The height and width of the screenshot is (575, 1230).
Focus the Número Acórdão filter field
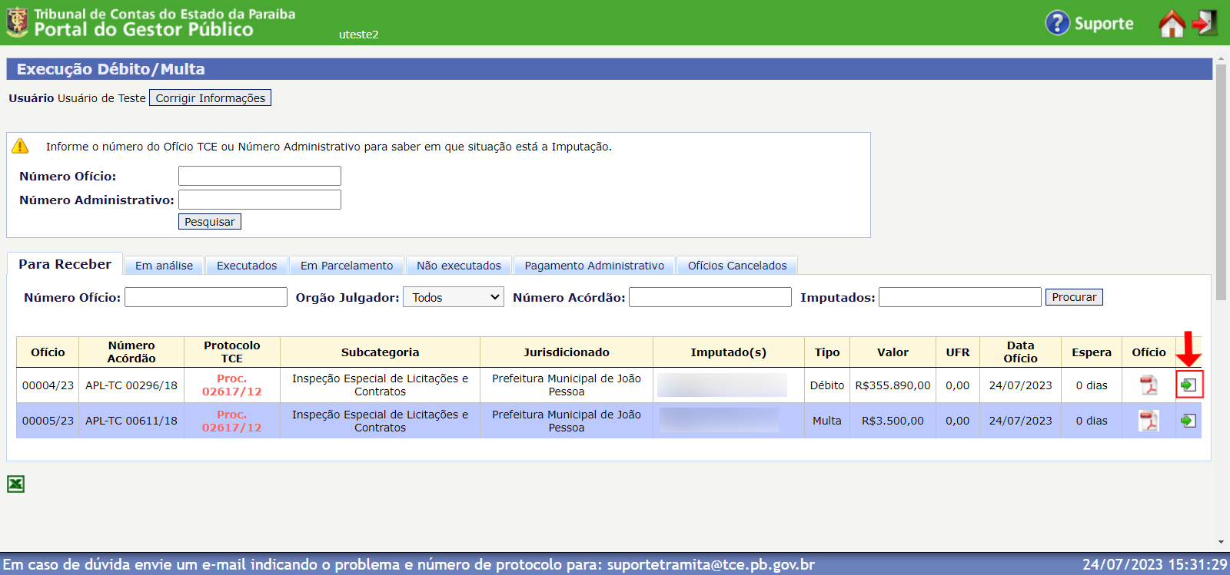pos(710,297)
